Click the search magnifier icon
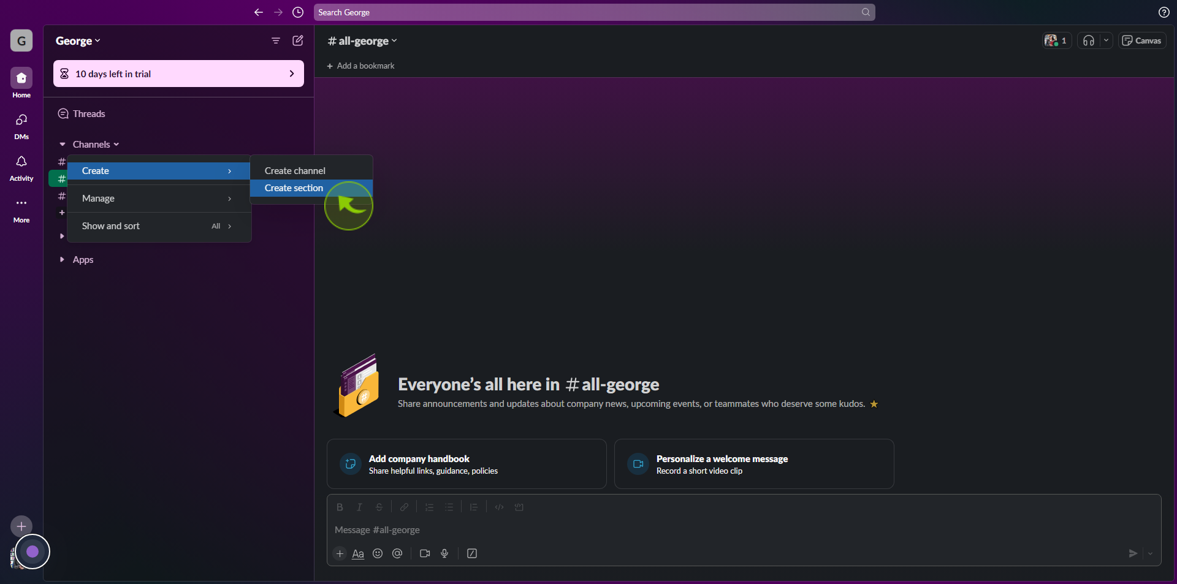1177x584 pixels. pos(866,12)
